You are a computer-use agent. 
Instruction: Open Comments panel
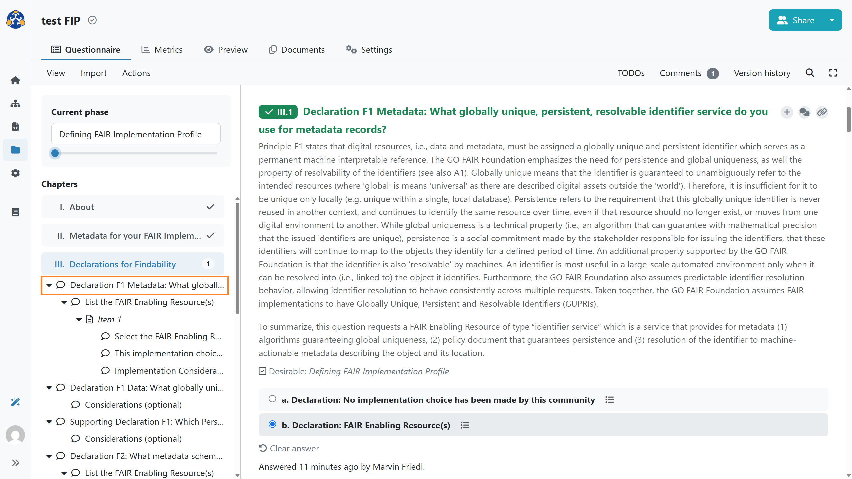(x=689, y=73)
